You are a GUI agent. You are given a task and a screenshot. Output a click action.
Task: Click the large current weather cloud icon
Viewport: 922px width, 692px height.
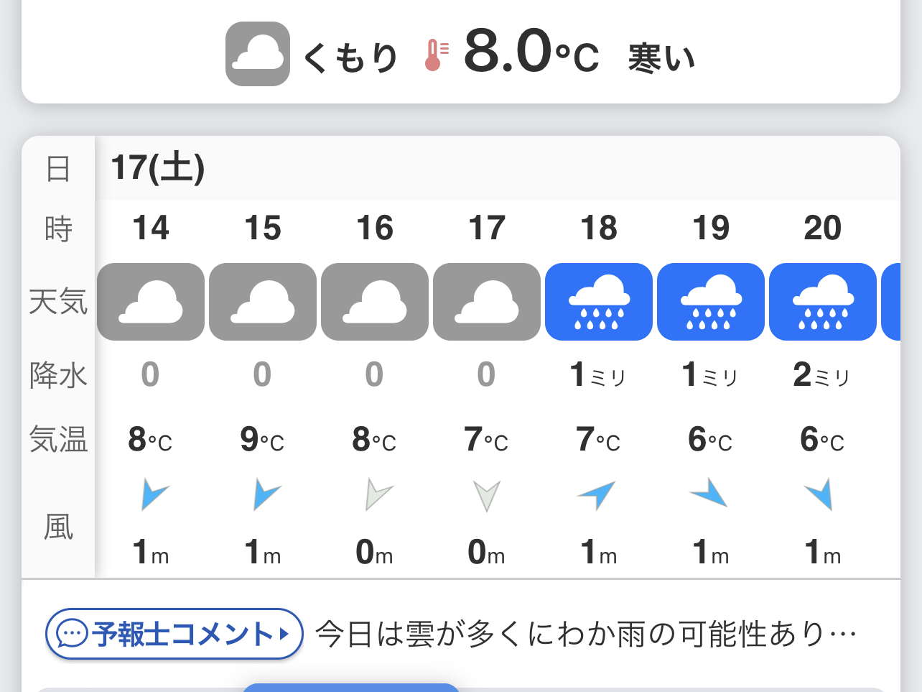tap(258, 54)
